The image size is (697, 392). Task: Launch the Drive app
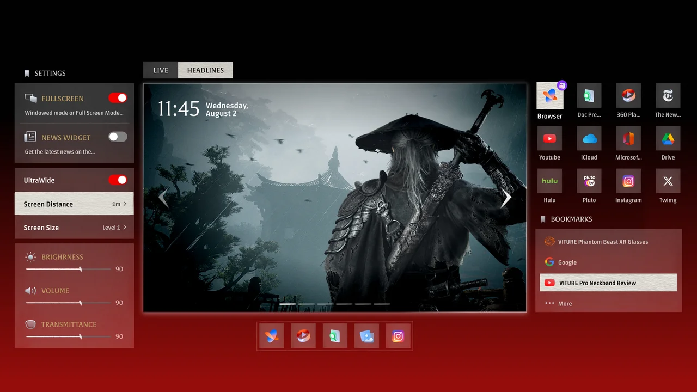(x=668, y=138)
